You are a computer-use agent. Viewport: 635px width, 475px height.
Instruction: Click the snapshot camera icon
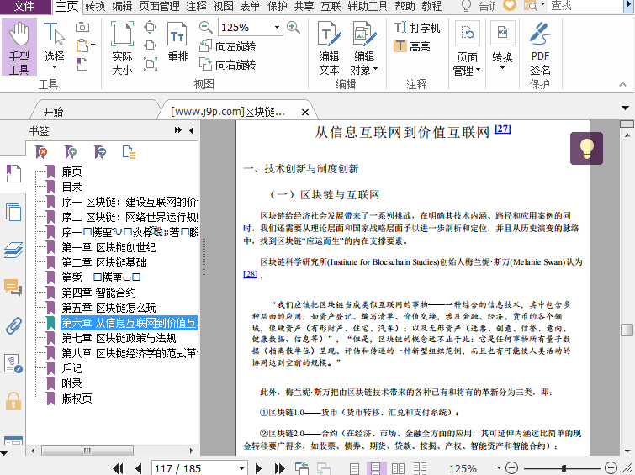pos(82,27)
